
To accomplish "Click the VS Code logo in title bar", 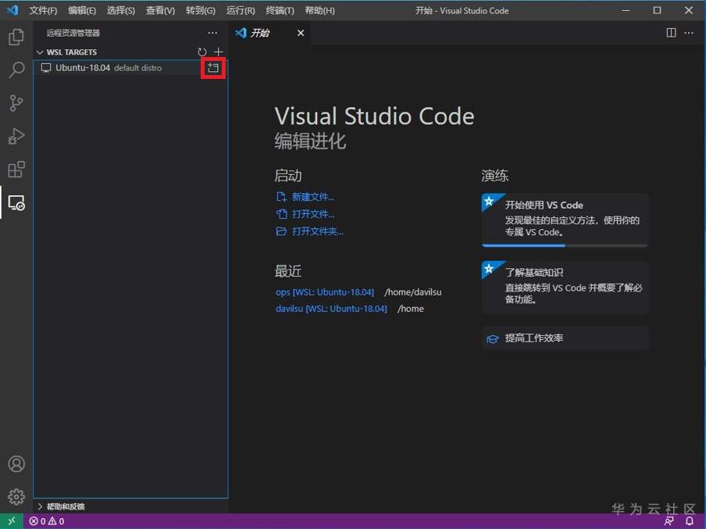I will coord(12,10).
